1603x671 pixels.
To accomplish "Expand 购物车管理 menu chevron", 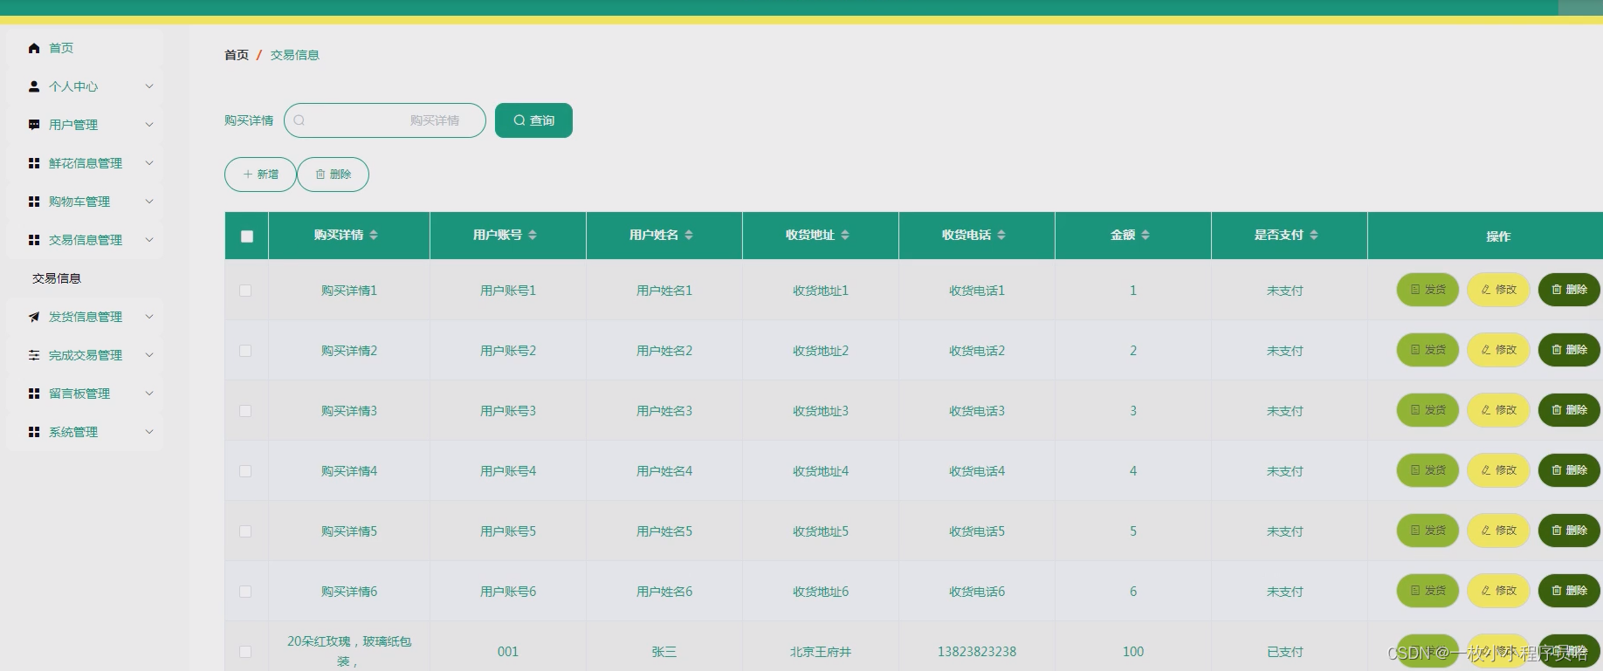I will point(149,202).
